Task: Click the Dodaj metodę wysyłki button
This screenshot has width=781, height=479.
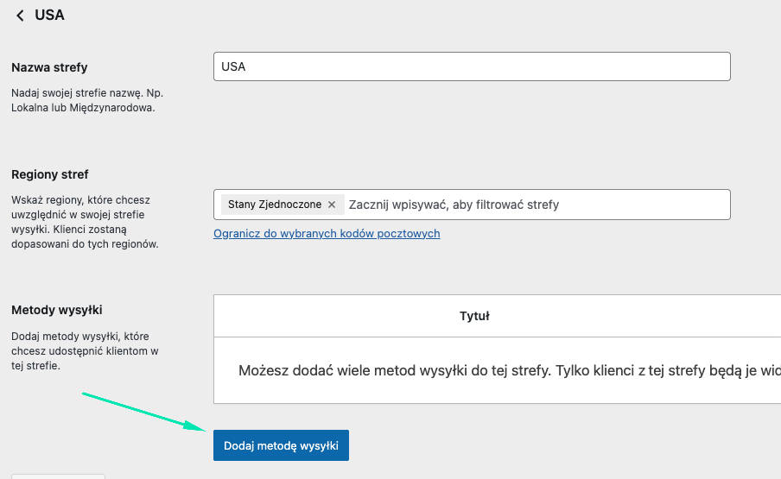Action: point(281,445)
